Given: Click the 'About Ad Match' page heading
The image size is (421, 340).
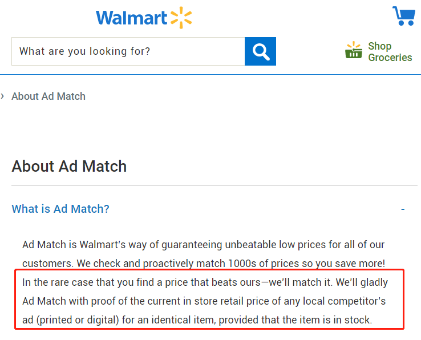Looking at the screenshot, I should point(69,166).
